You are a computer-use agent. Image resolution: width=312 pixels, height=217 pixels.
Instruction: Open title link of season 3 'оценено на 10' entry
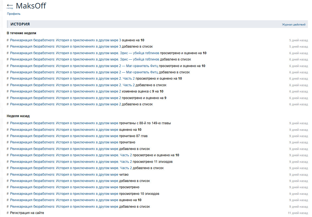(x=65, y=40)
